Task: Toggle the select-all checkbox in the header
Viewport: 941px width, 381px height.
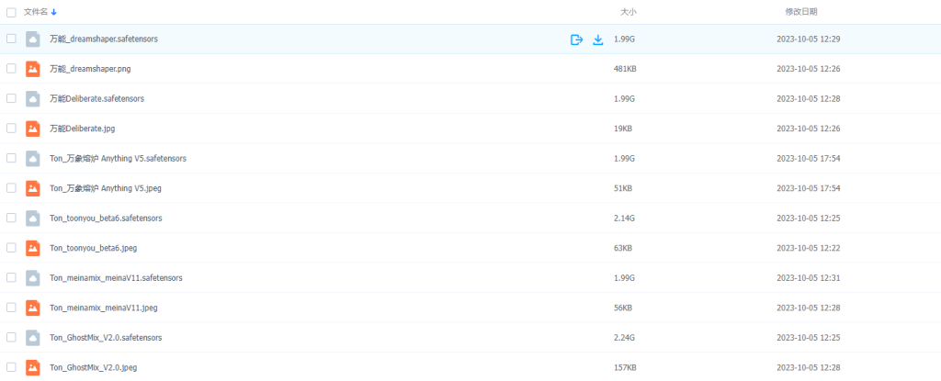Action: (x=11, y=12)
